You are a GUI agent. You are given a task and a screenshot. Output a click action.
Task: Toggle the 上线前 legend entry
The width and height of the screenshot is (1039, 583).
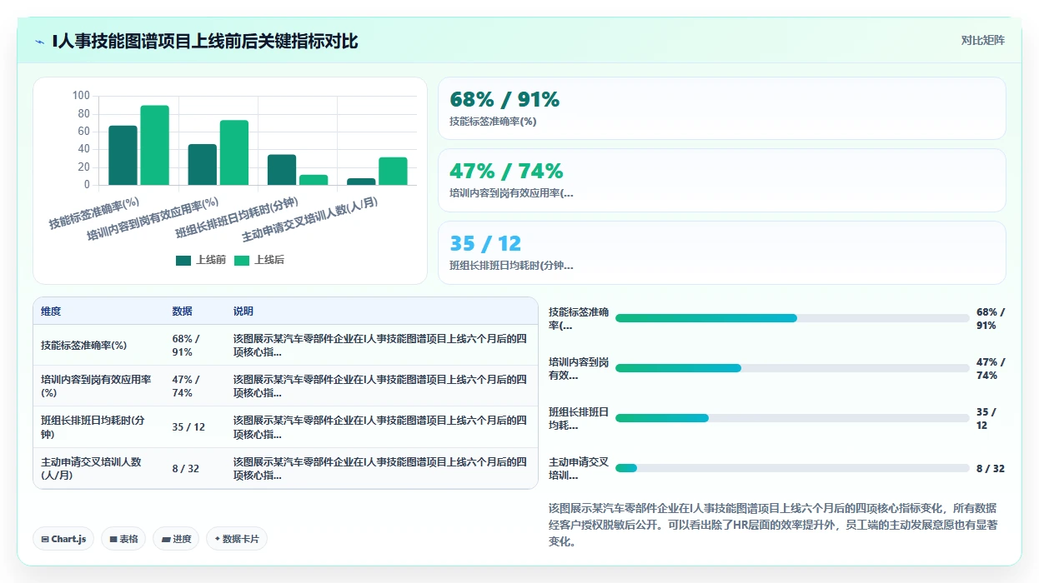pos(201,260)
